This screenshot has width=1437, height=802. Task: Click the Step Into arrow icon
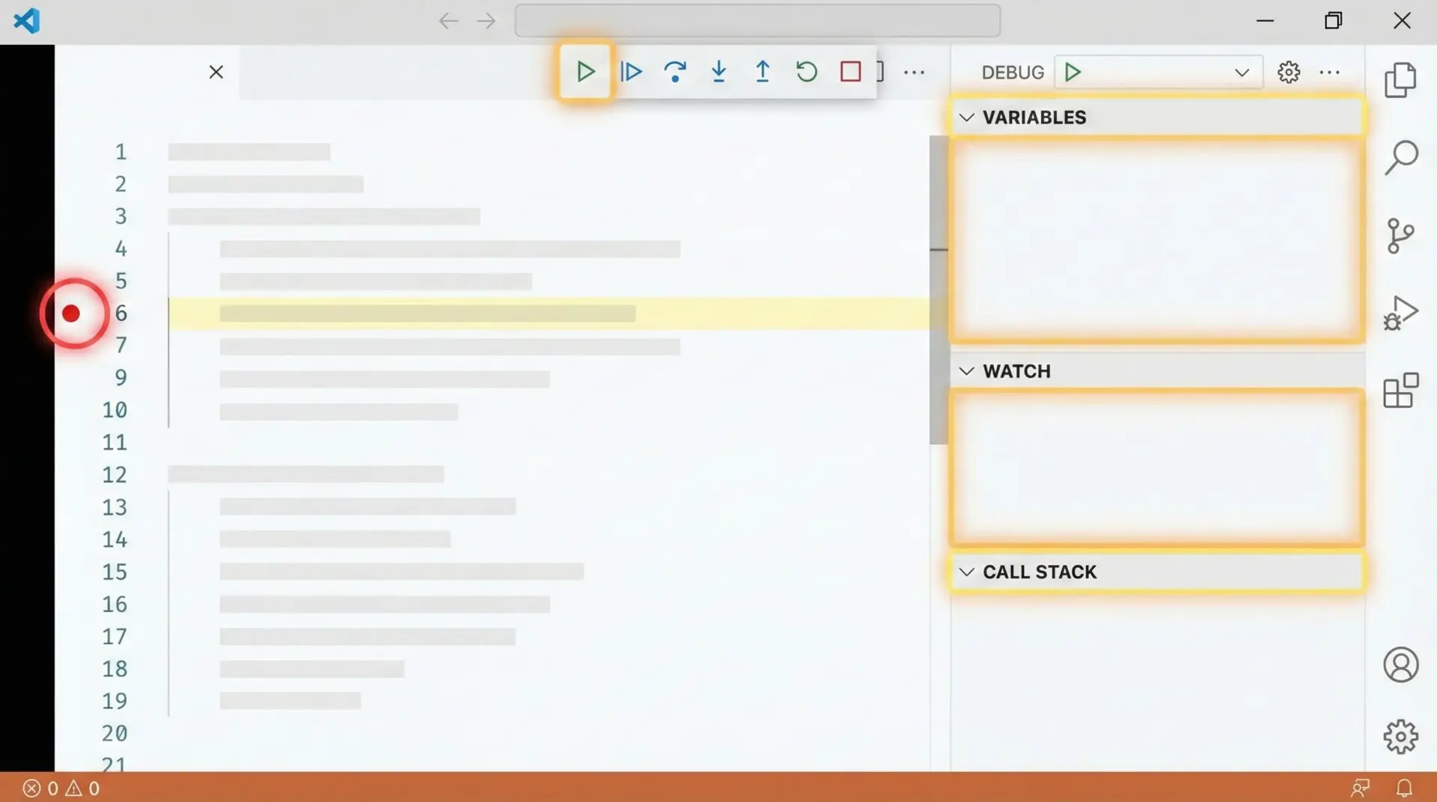click(718, 72)
